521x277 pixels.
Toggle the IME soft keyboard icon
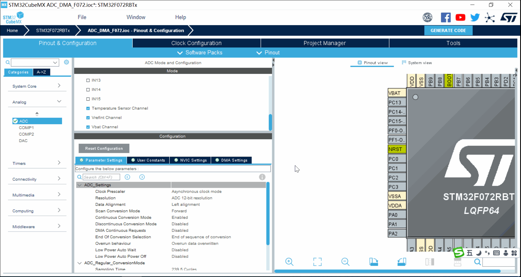point(496,253)
